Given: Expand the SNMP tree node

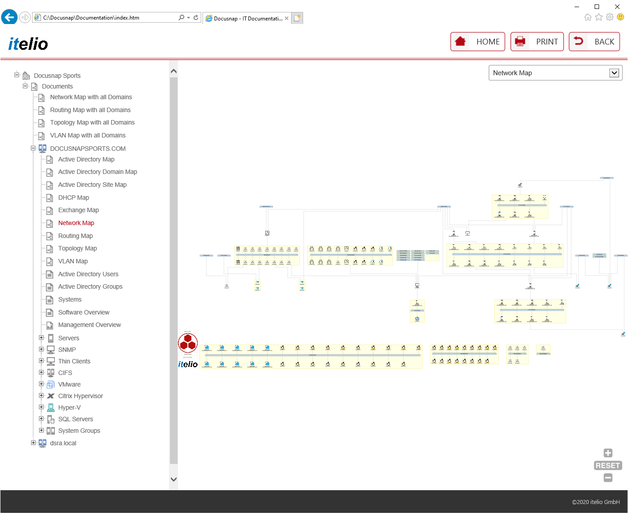Looking at the screenshot, I should point(41,349).
